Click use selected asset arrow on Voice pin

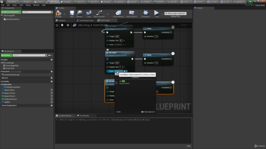click(x=125, y=71)
